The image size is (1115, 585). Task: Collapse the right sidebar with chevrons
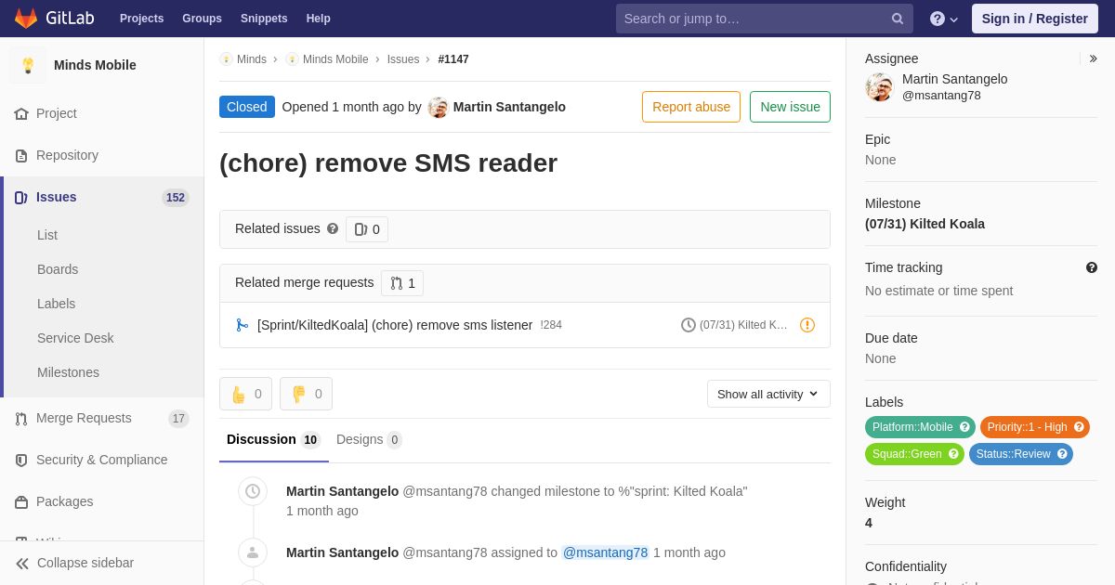(x=1093, y=58)
